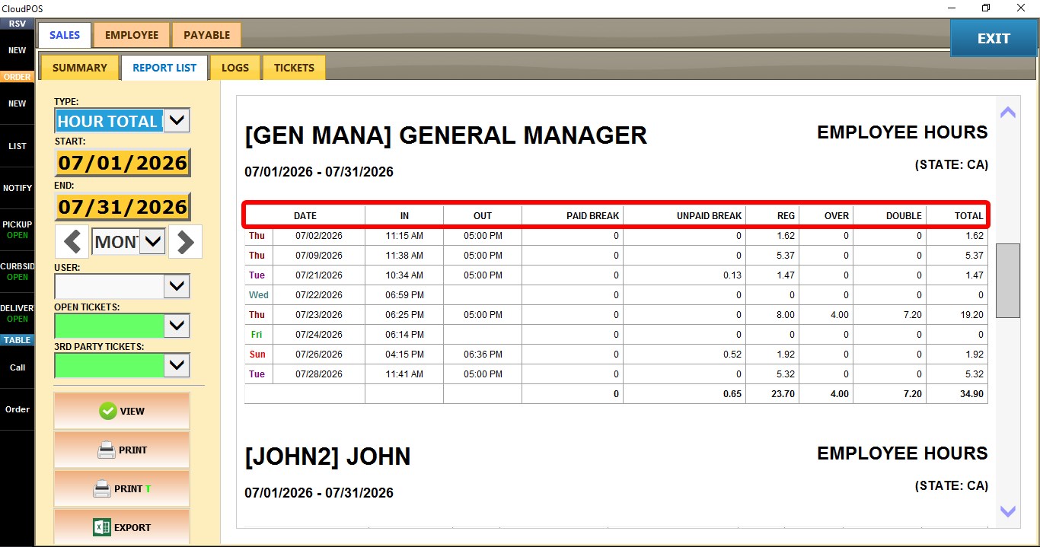Go to previous period with left arrow

(73, 243)
